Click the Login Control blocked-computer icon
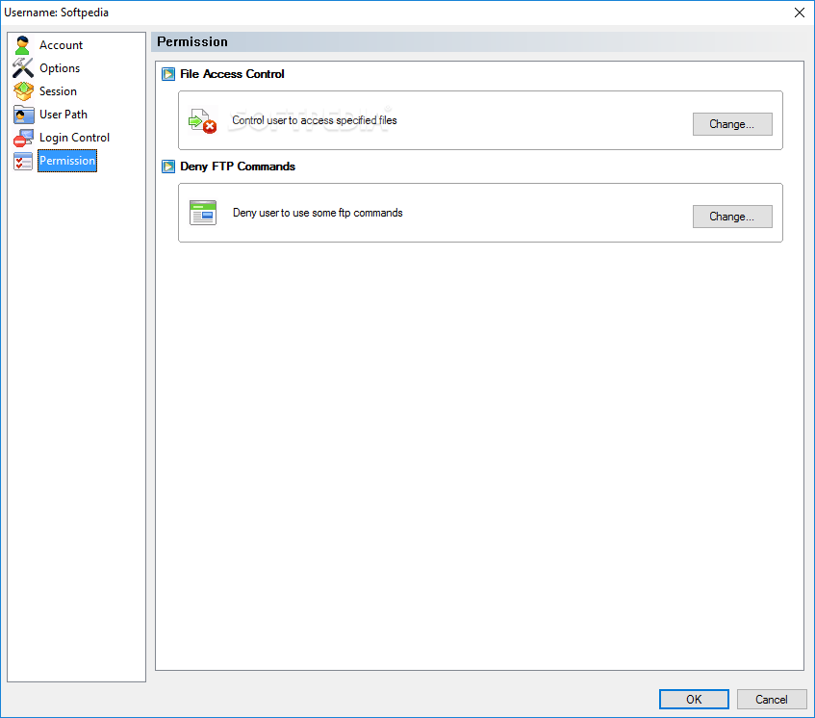This screenshot has height=718, width=815. [x=23, y=138]
